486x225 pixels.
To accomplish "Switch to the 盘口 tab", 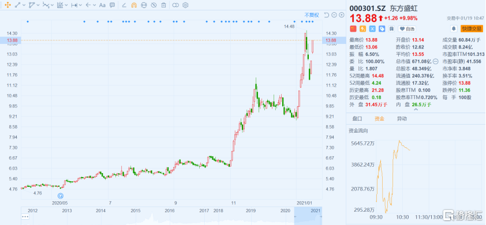I will (x=357, y=119).
